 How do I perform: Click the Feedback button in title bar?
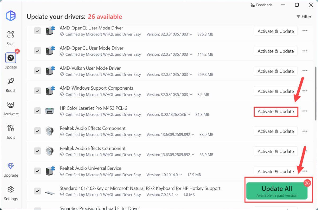[x=261, y=5]
